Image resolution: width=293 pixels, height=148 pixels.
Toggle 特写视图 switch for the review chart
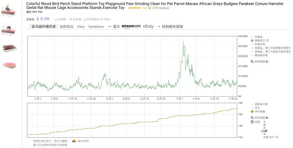point(267,118)
